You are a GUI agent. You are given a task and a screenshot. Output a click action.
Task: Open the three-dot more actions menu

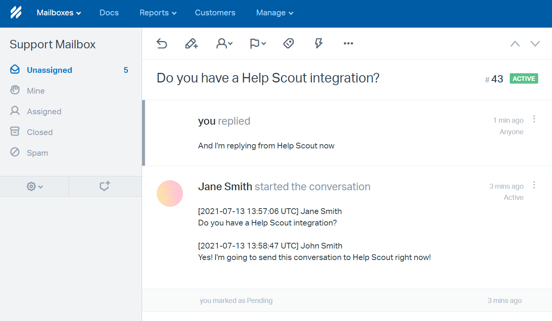[x=348, y=44]
